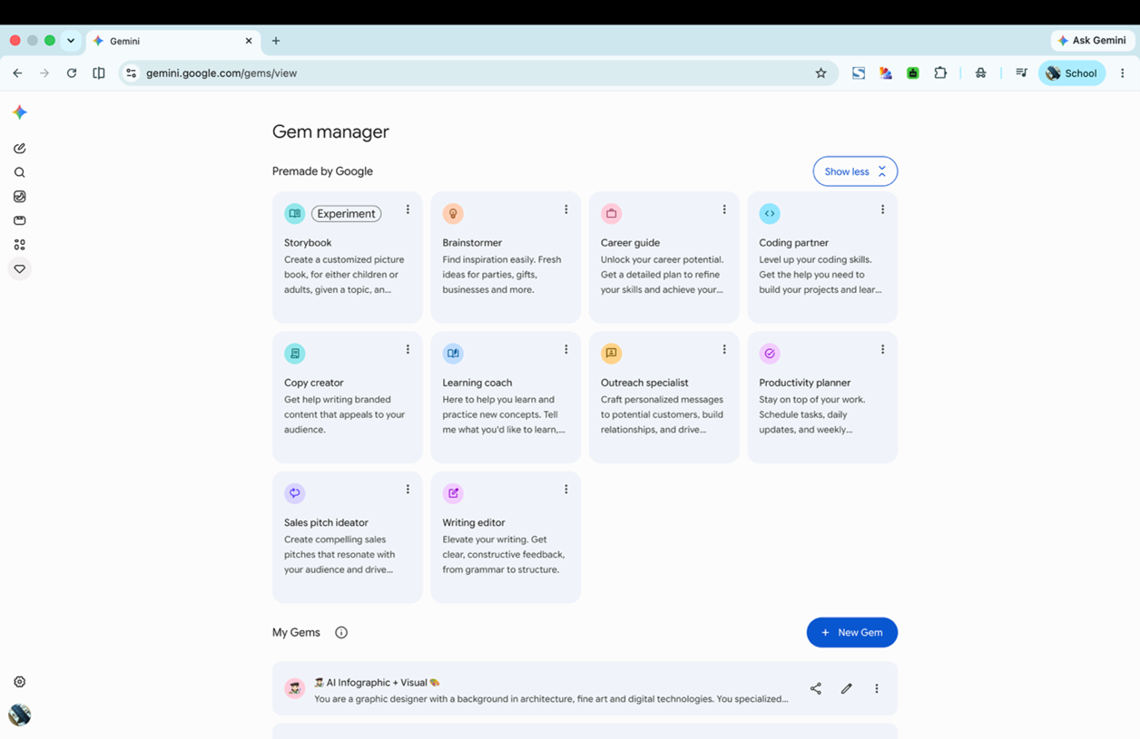
Task: Open browser side panel icon
Action: pyautogui.click(x=99, y=73)
